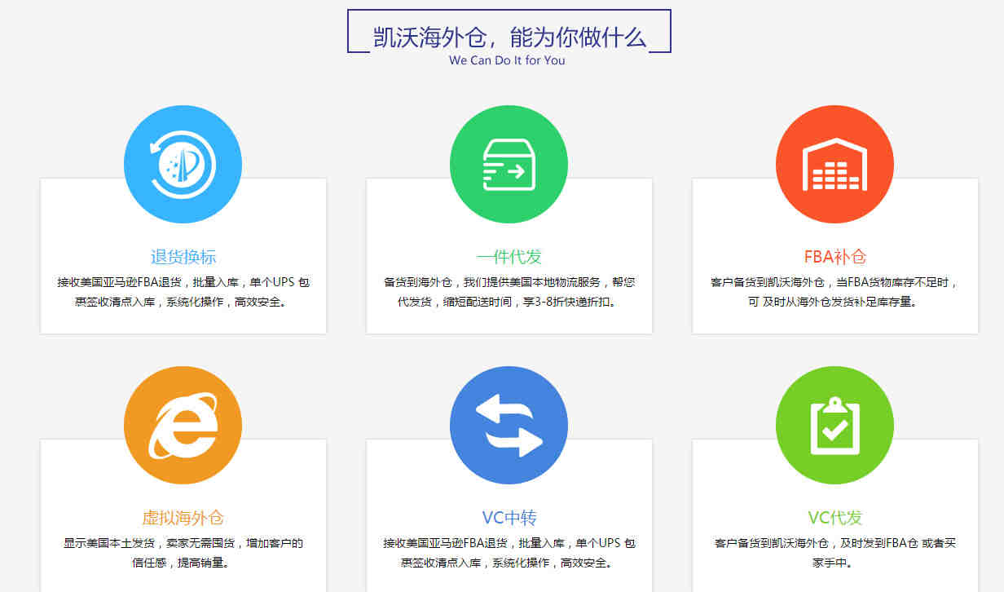Click the subtitle We Can Do It for You
Screen dimensions: 1004x592
(x=507, y=60)
